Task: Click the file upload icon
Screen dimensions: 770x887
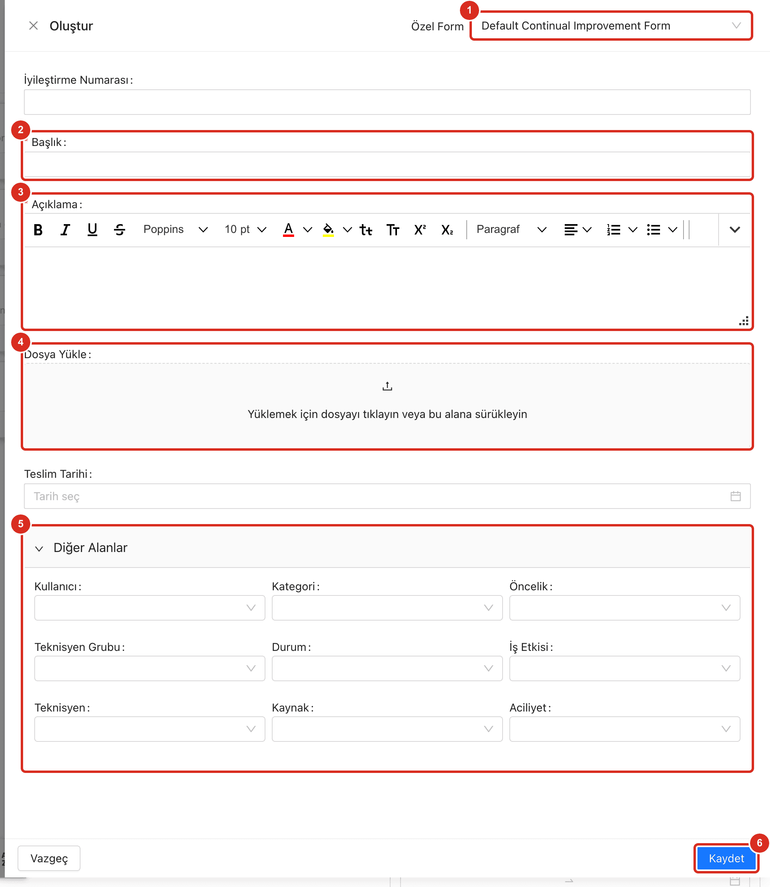Action: (387, 386)
